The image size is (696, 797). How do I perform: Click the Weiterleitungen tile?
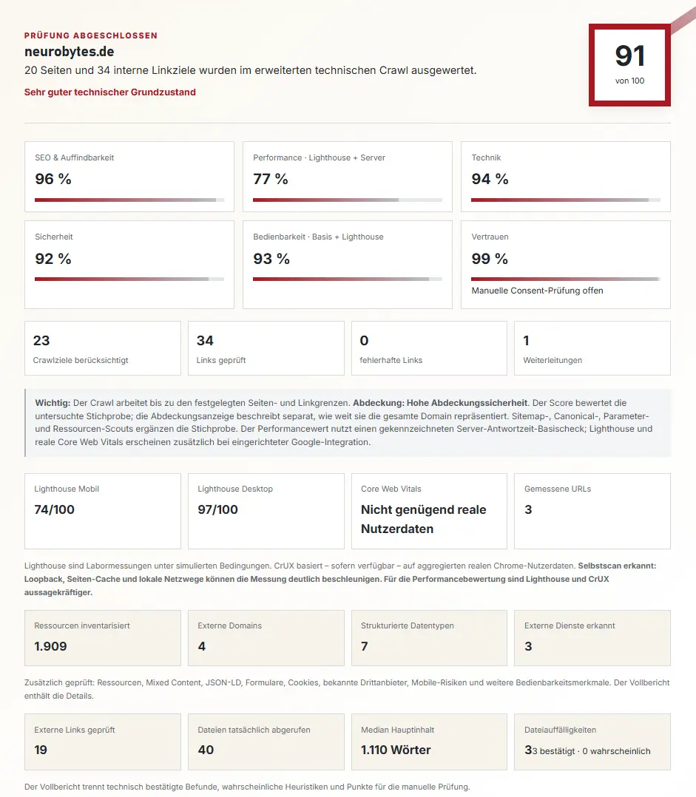[592, 348]
